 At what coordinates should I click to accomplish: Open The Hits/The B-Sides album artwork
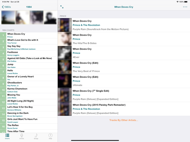click(65, 39)
